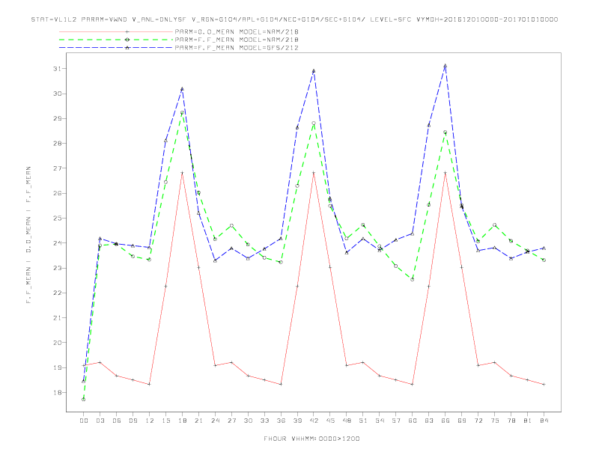Click y-axis tick label 26

pos(56,193)
